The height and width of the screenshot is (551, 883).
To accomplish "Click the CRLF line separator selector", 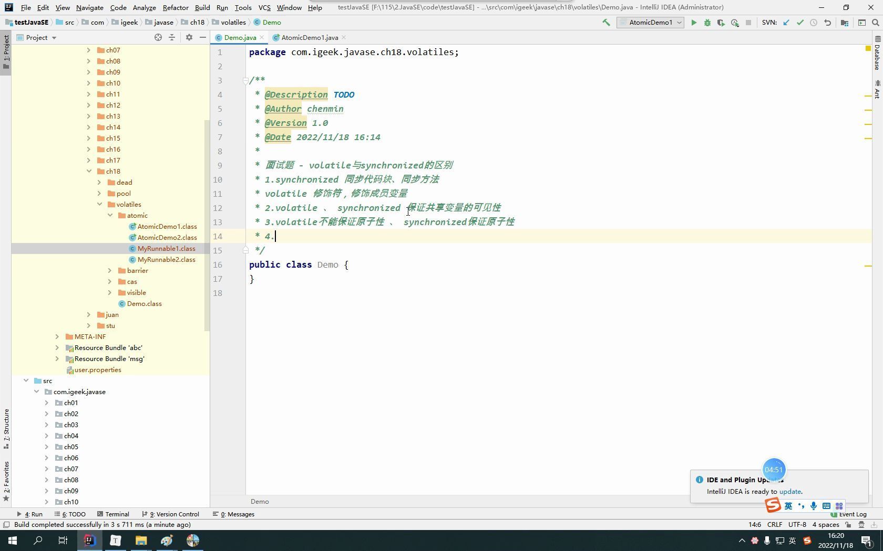I will coord(774,525).
